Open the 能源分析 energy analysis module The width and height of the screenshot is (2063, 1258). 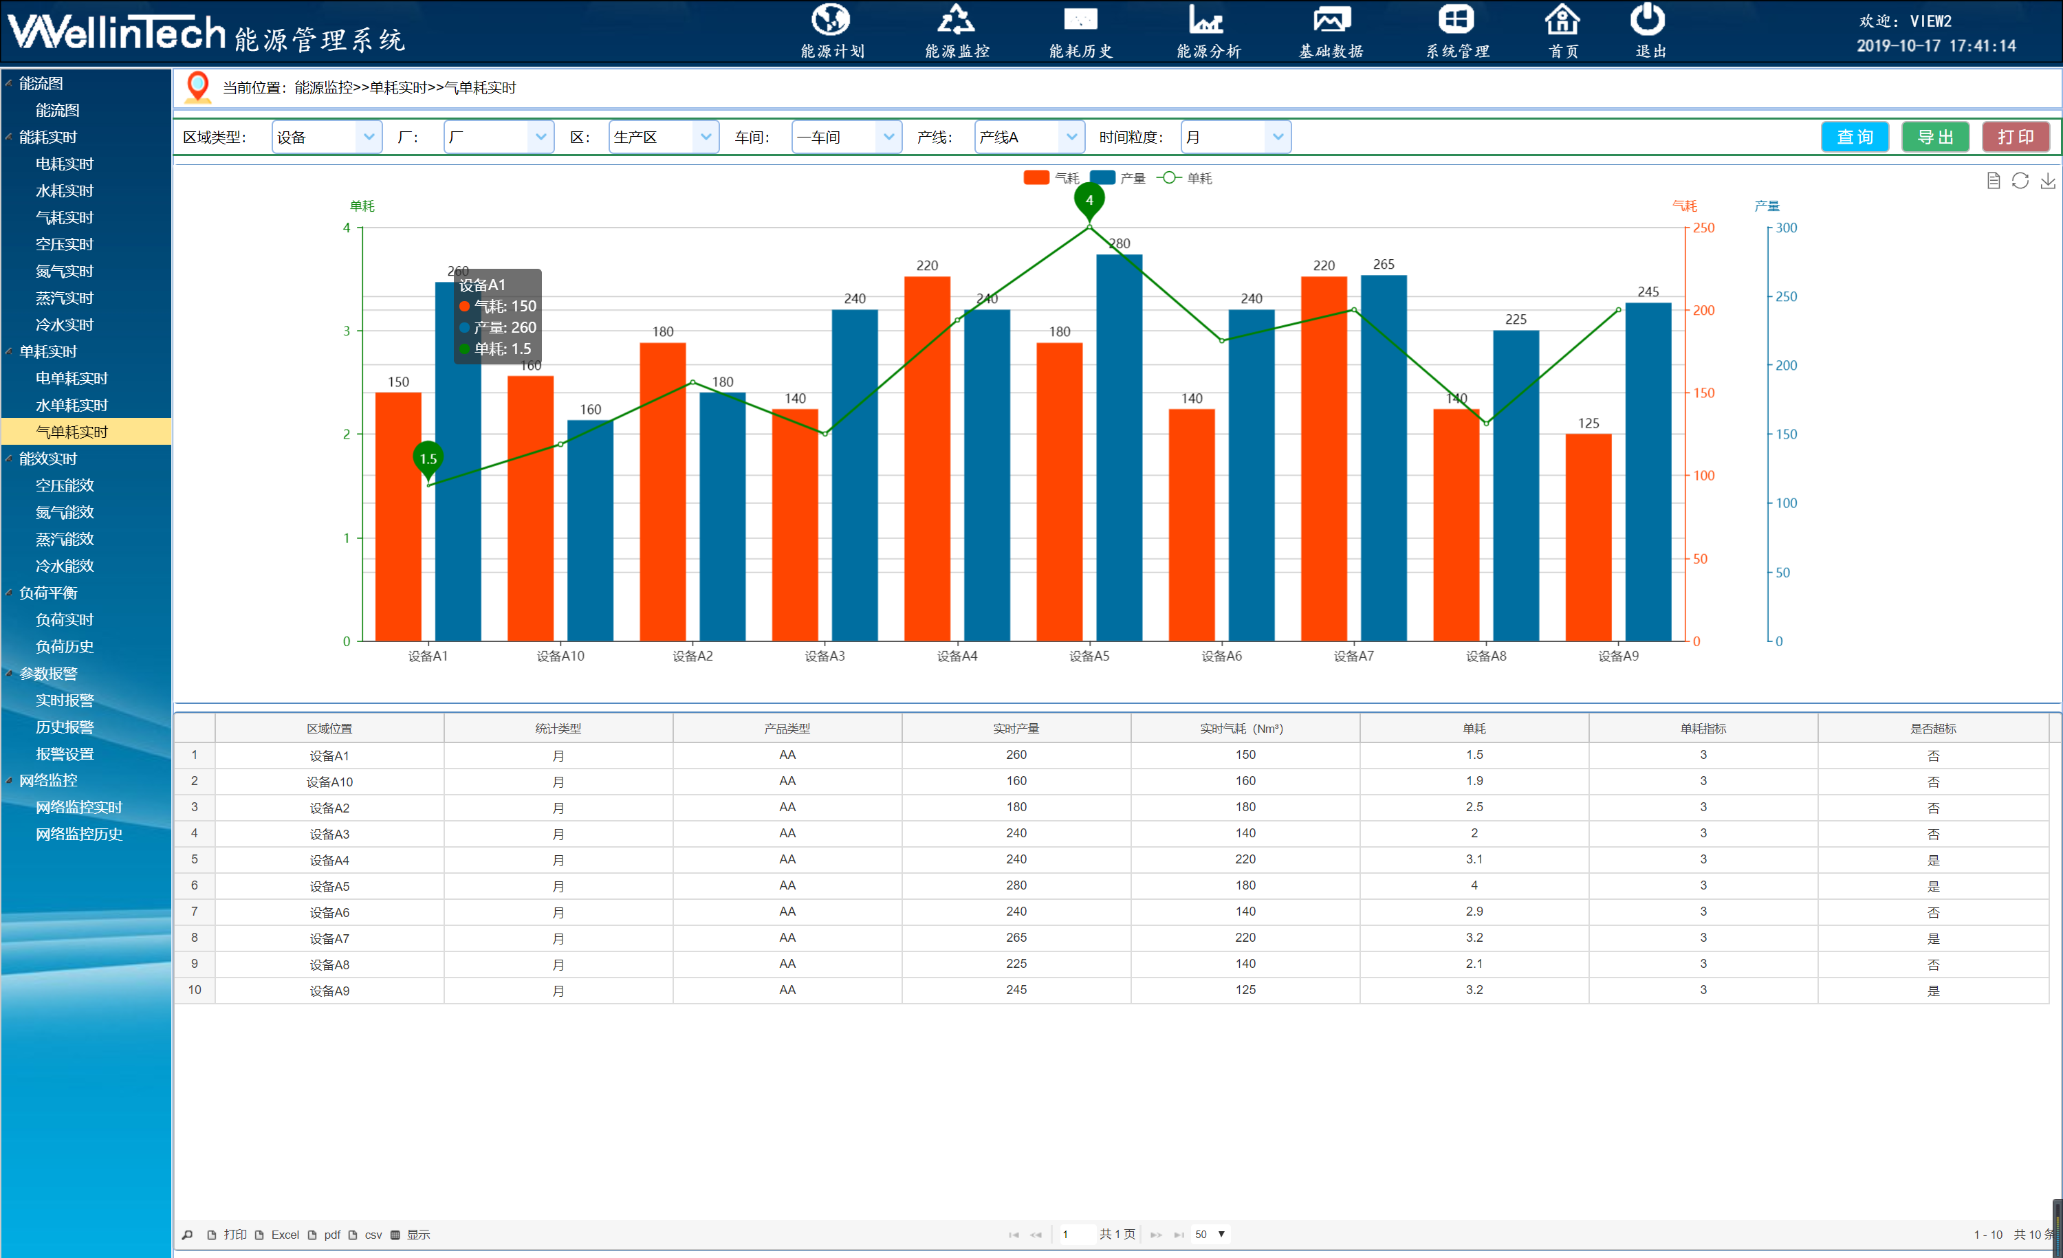click(1208, 32)
